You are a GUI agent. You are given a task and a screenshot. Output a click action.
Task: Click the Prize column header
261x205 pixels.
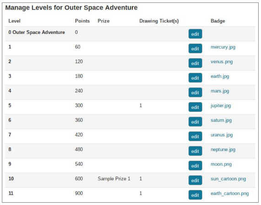[104, 21]
